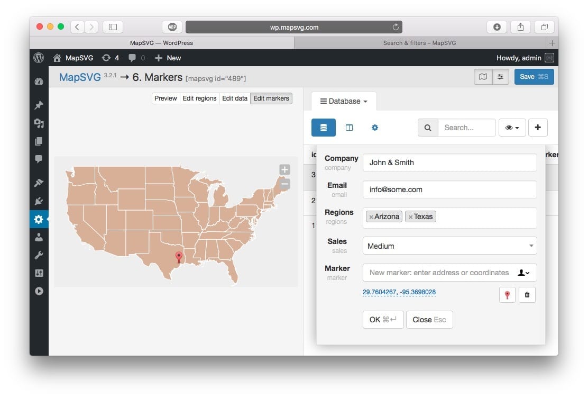Open the columns layout icon
Screen dimensions: 588x398
[349, 128]
